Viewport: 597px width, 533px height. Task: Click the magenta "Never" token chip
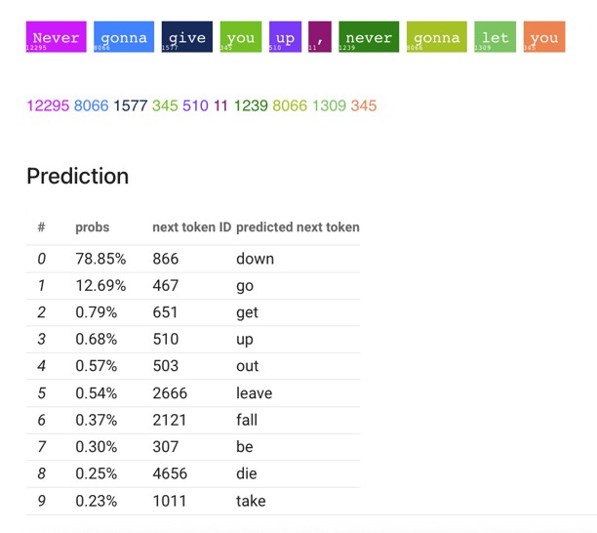(56, 37)
